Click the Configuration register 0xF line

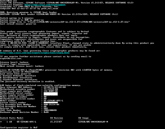point(19,128)
